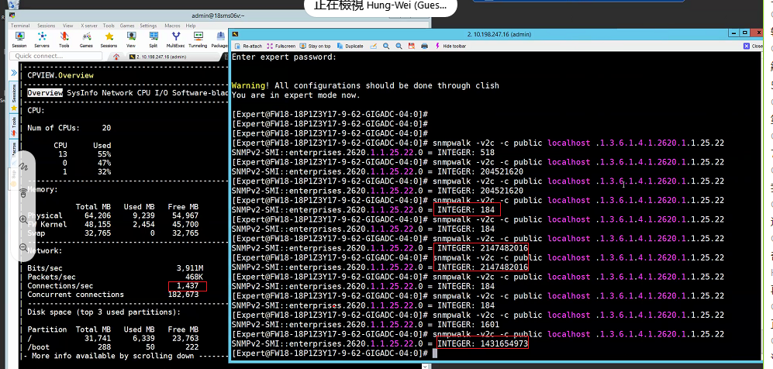Click the MobaXterm app icon in title bar
This screenshot has height=369, width=773.
pos(12,16)
